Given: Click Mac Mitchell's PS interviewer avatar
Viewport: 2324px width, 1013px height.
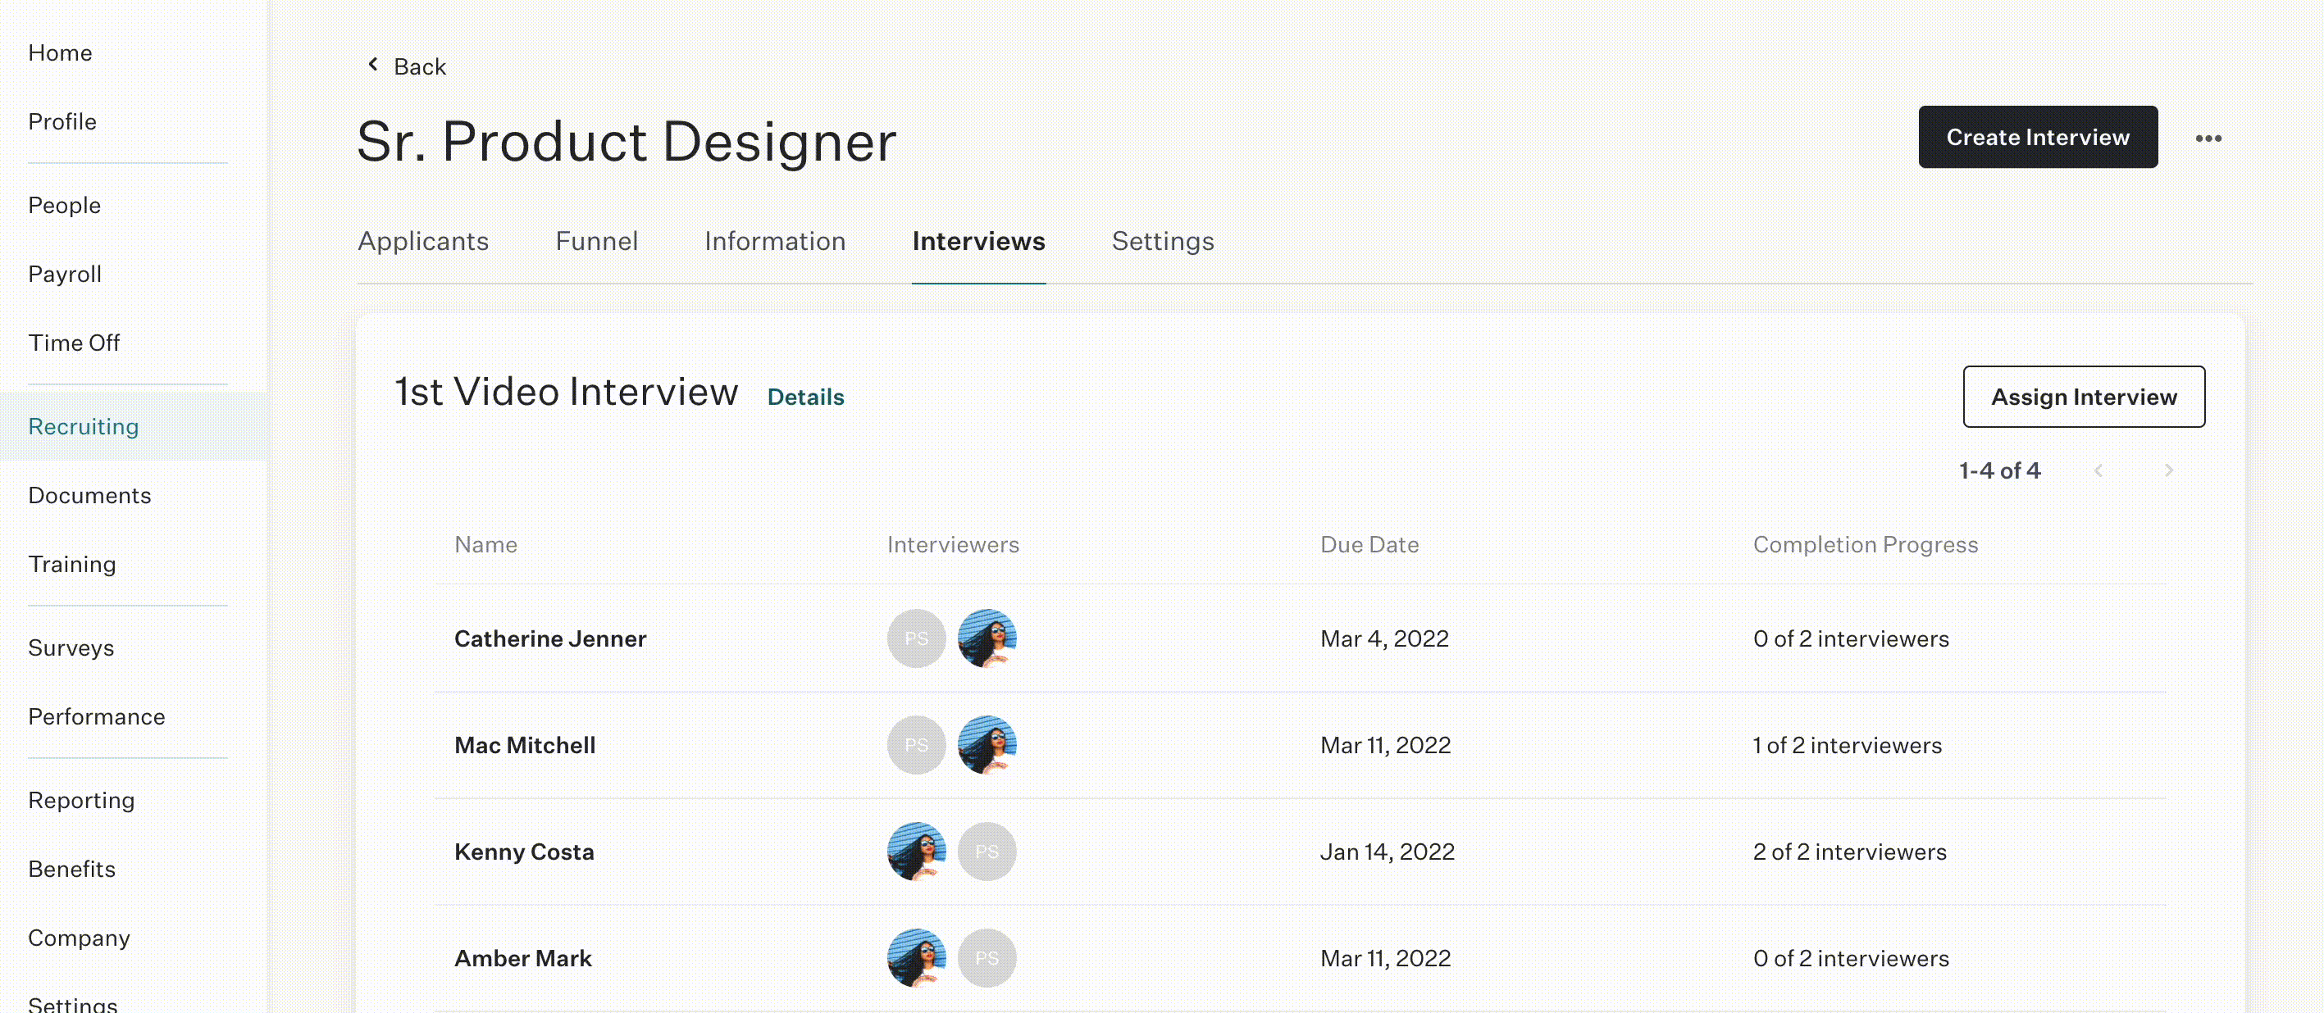Looking at the screenshot, I should point(916,745).
